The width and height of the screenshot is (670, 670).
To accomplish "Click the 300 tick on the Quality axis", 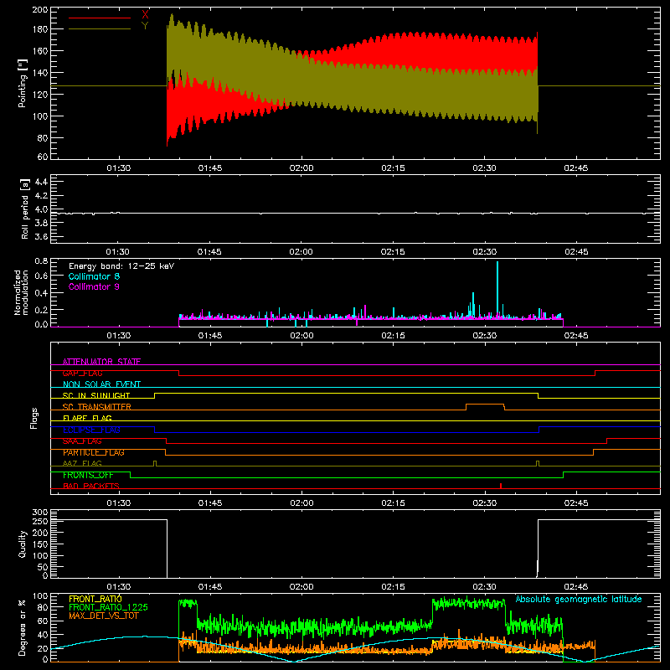I will point(40,513).
